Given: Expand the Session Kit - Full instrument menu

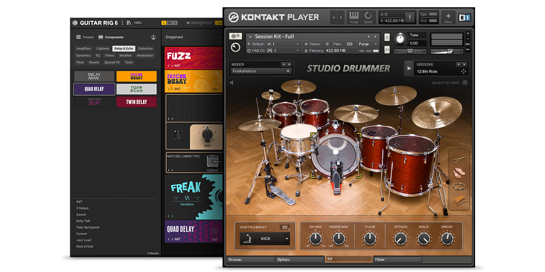Looking at the screenshot, I should 250,37.
